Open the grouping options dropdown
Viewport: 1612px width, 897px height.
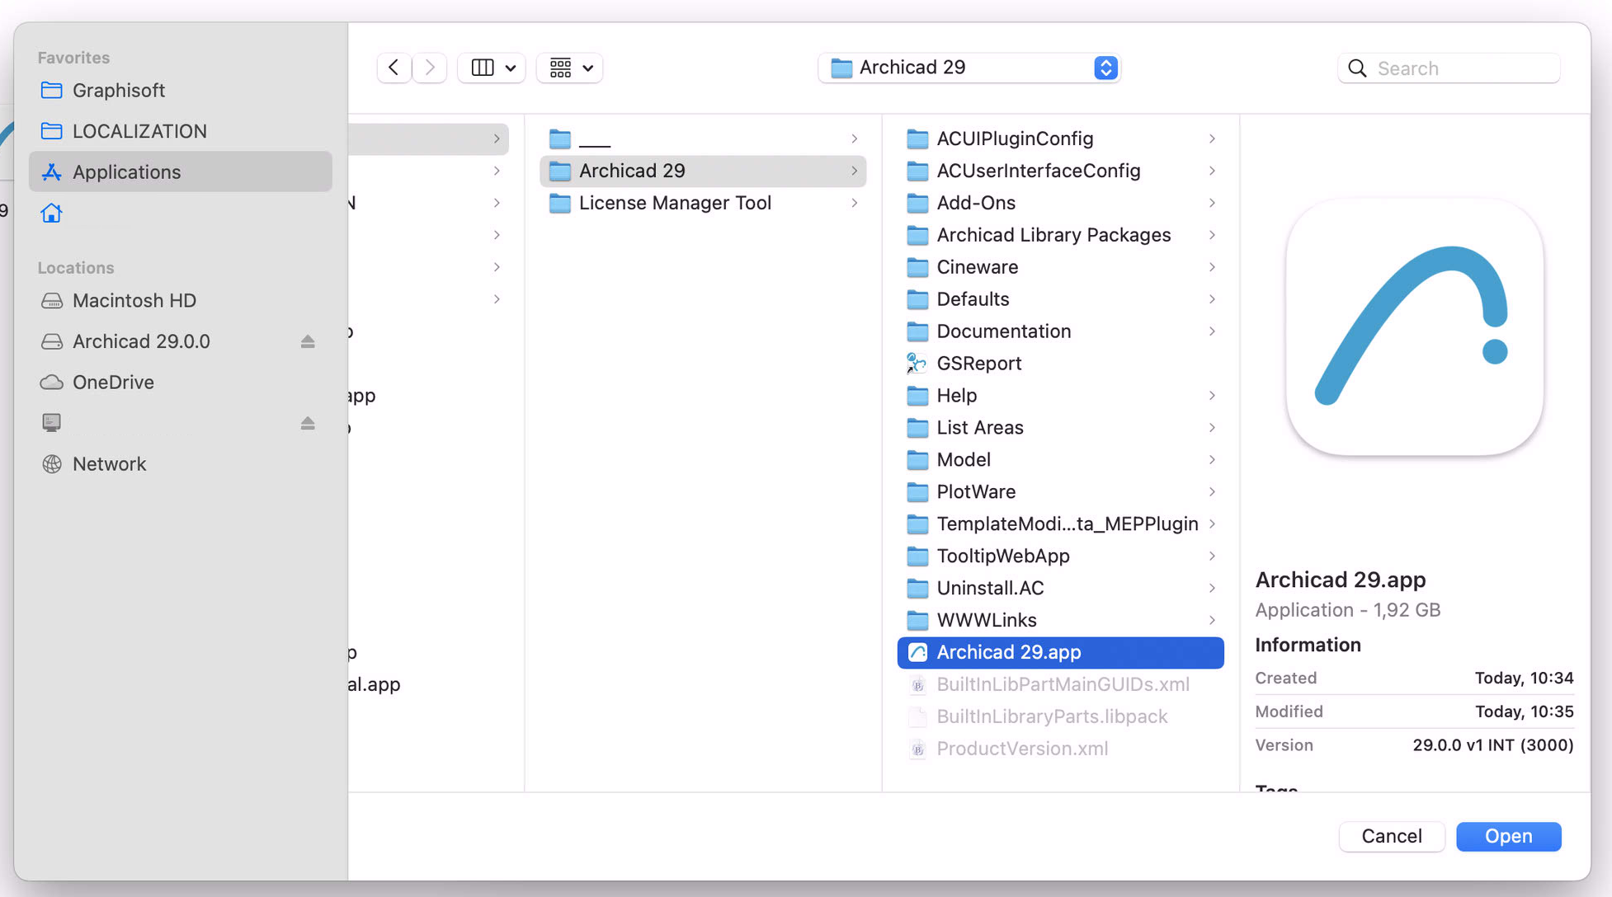tap(570, 68)
